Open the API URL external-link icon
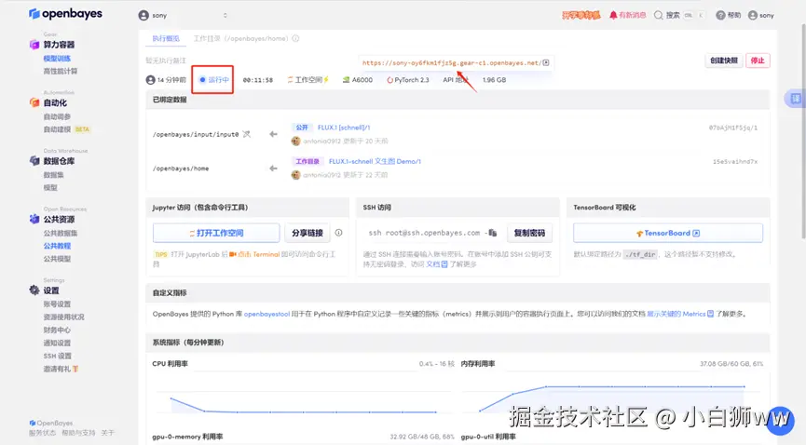The width and height of the screenshot is (806, 445). (546, 62)
